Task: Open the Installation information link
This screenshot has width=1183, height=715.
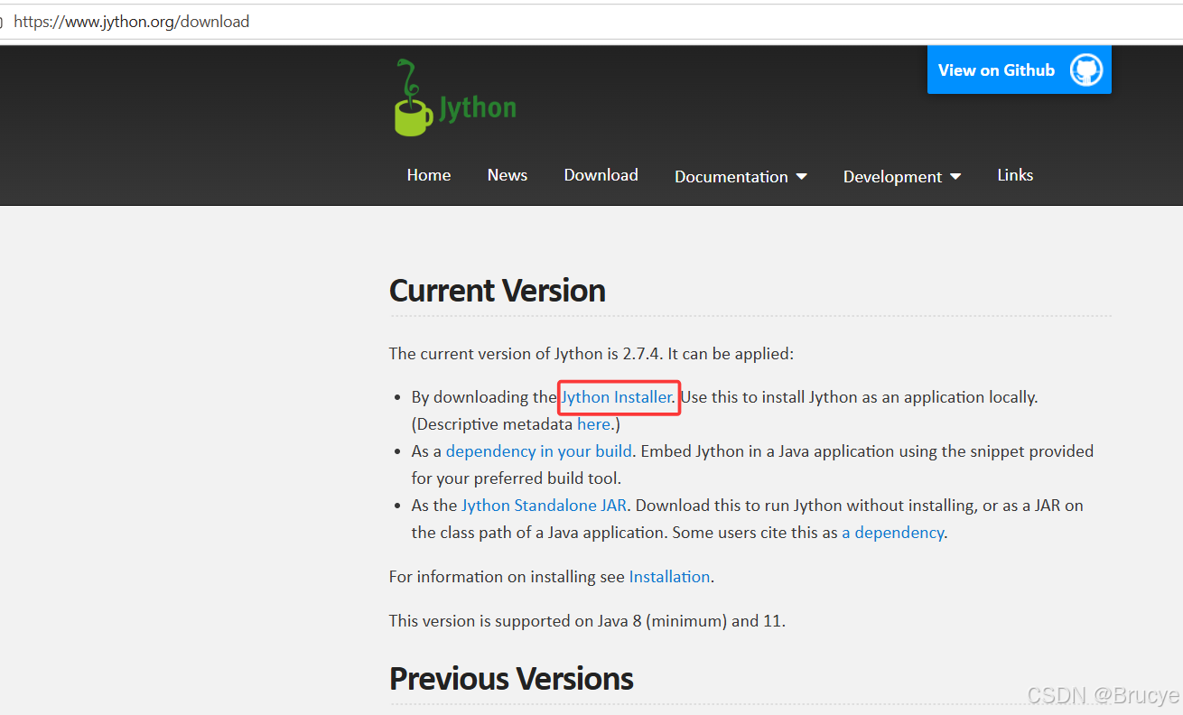Action: tap(669, 577)
